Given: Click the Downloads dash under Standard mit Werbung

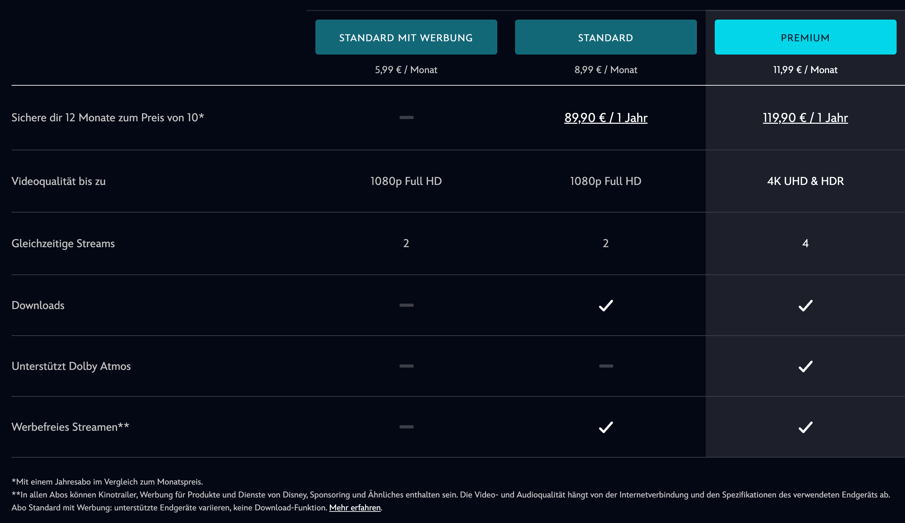Looking at the screenshot, I should coord(407,305).
